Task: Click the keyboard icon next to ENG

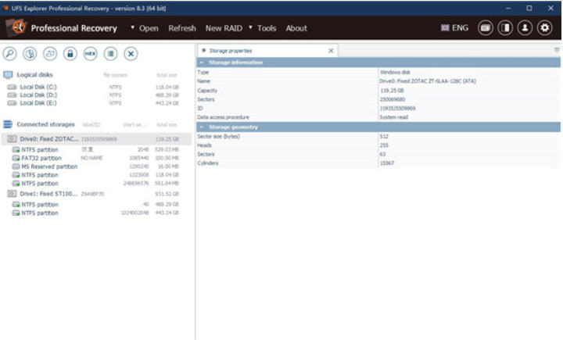Action: (485, 28)
